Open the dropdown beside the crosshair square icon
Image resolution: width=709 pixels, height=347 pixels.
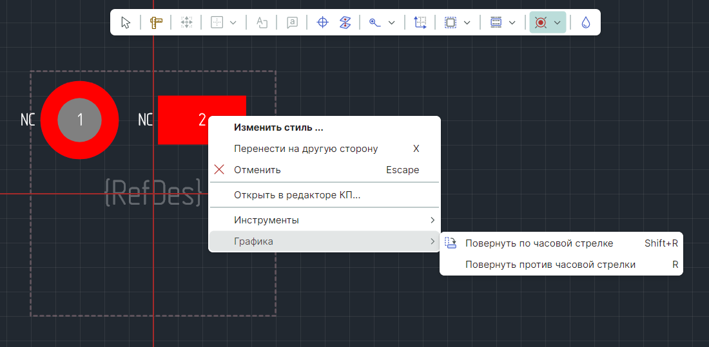[233, 22]
